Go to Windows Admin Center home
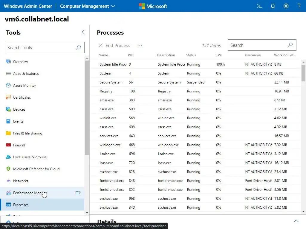Image resolution: width=306 pixels, height=229 pixels. [28, 6]
